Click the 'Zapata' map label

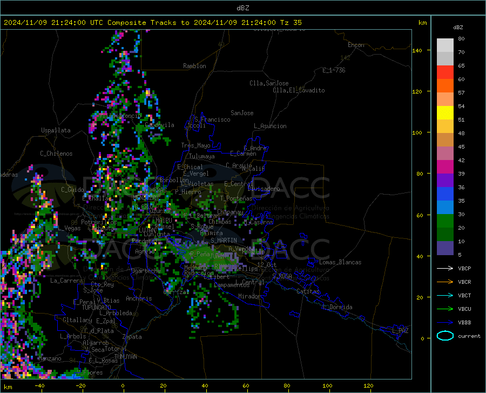tap(132, 337)
